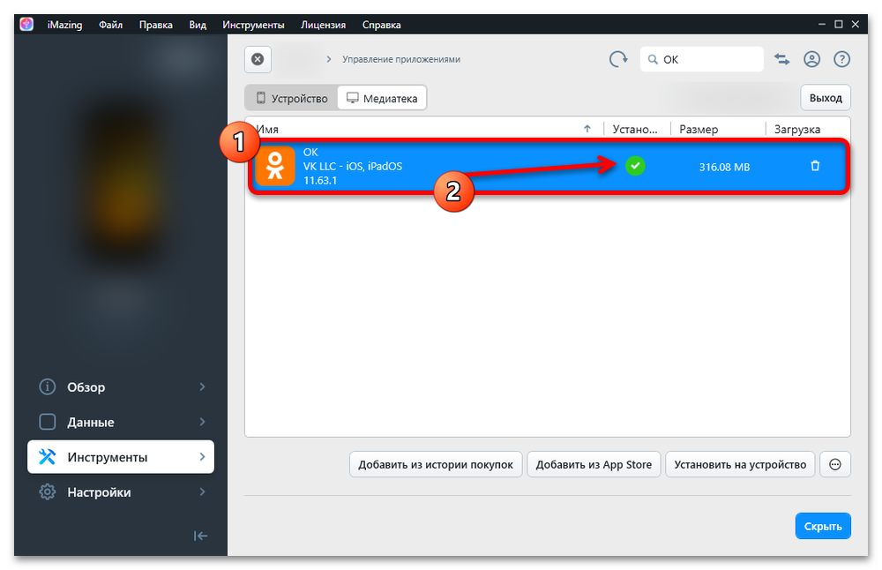
Task: Open the more options ellipsis button
Action: (835, 464)
